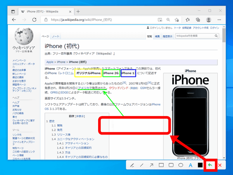Open the Apple breadcrumb link

coord(50,62)
